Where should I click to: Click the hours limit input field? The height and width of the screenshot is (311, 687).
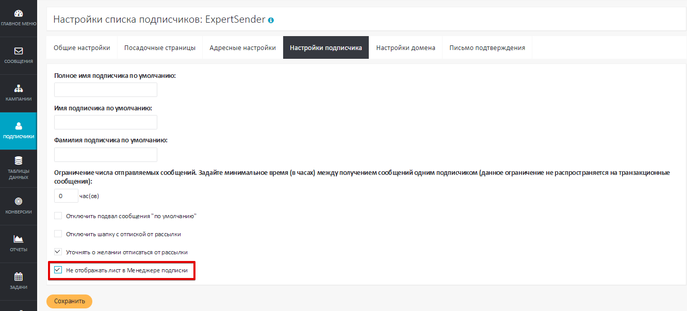tap(66, 196)
